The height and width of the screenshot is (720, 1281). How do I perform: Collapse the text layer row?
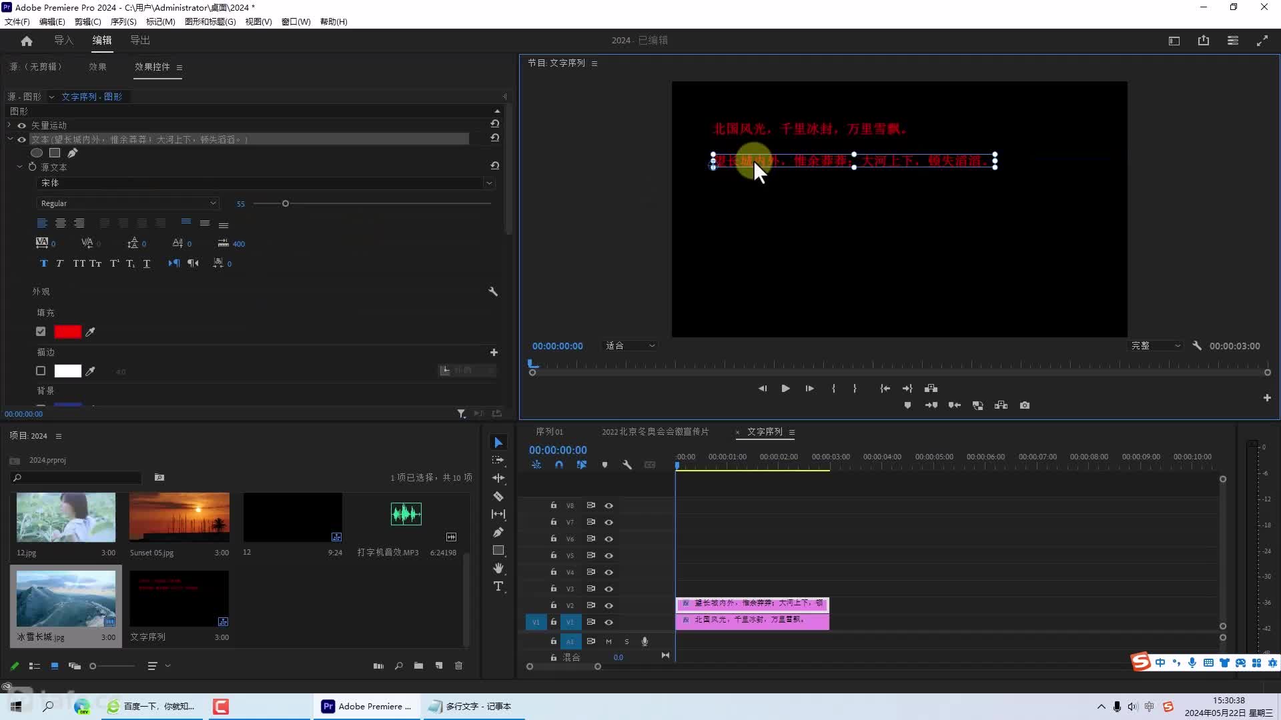pos(10,139)
